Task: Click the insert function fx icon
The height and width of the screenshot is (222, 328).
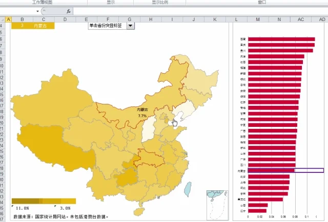Action: pos(68,11)
